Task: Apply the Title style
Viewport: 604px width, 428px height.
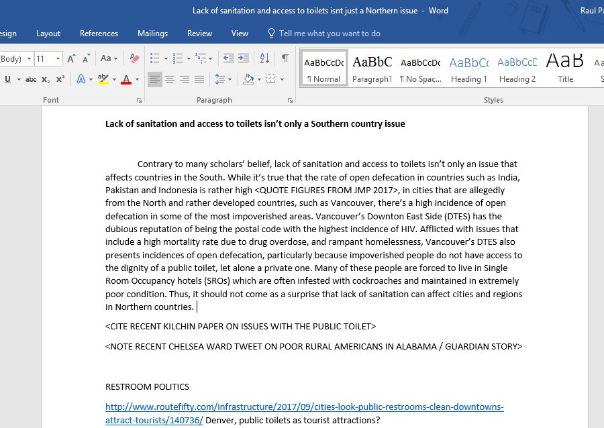Action: 565,68
